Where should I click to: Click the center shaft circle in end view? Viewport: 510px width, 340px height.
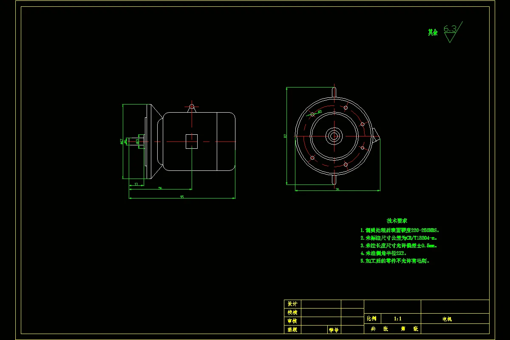click(x=334, y=136)
